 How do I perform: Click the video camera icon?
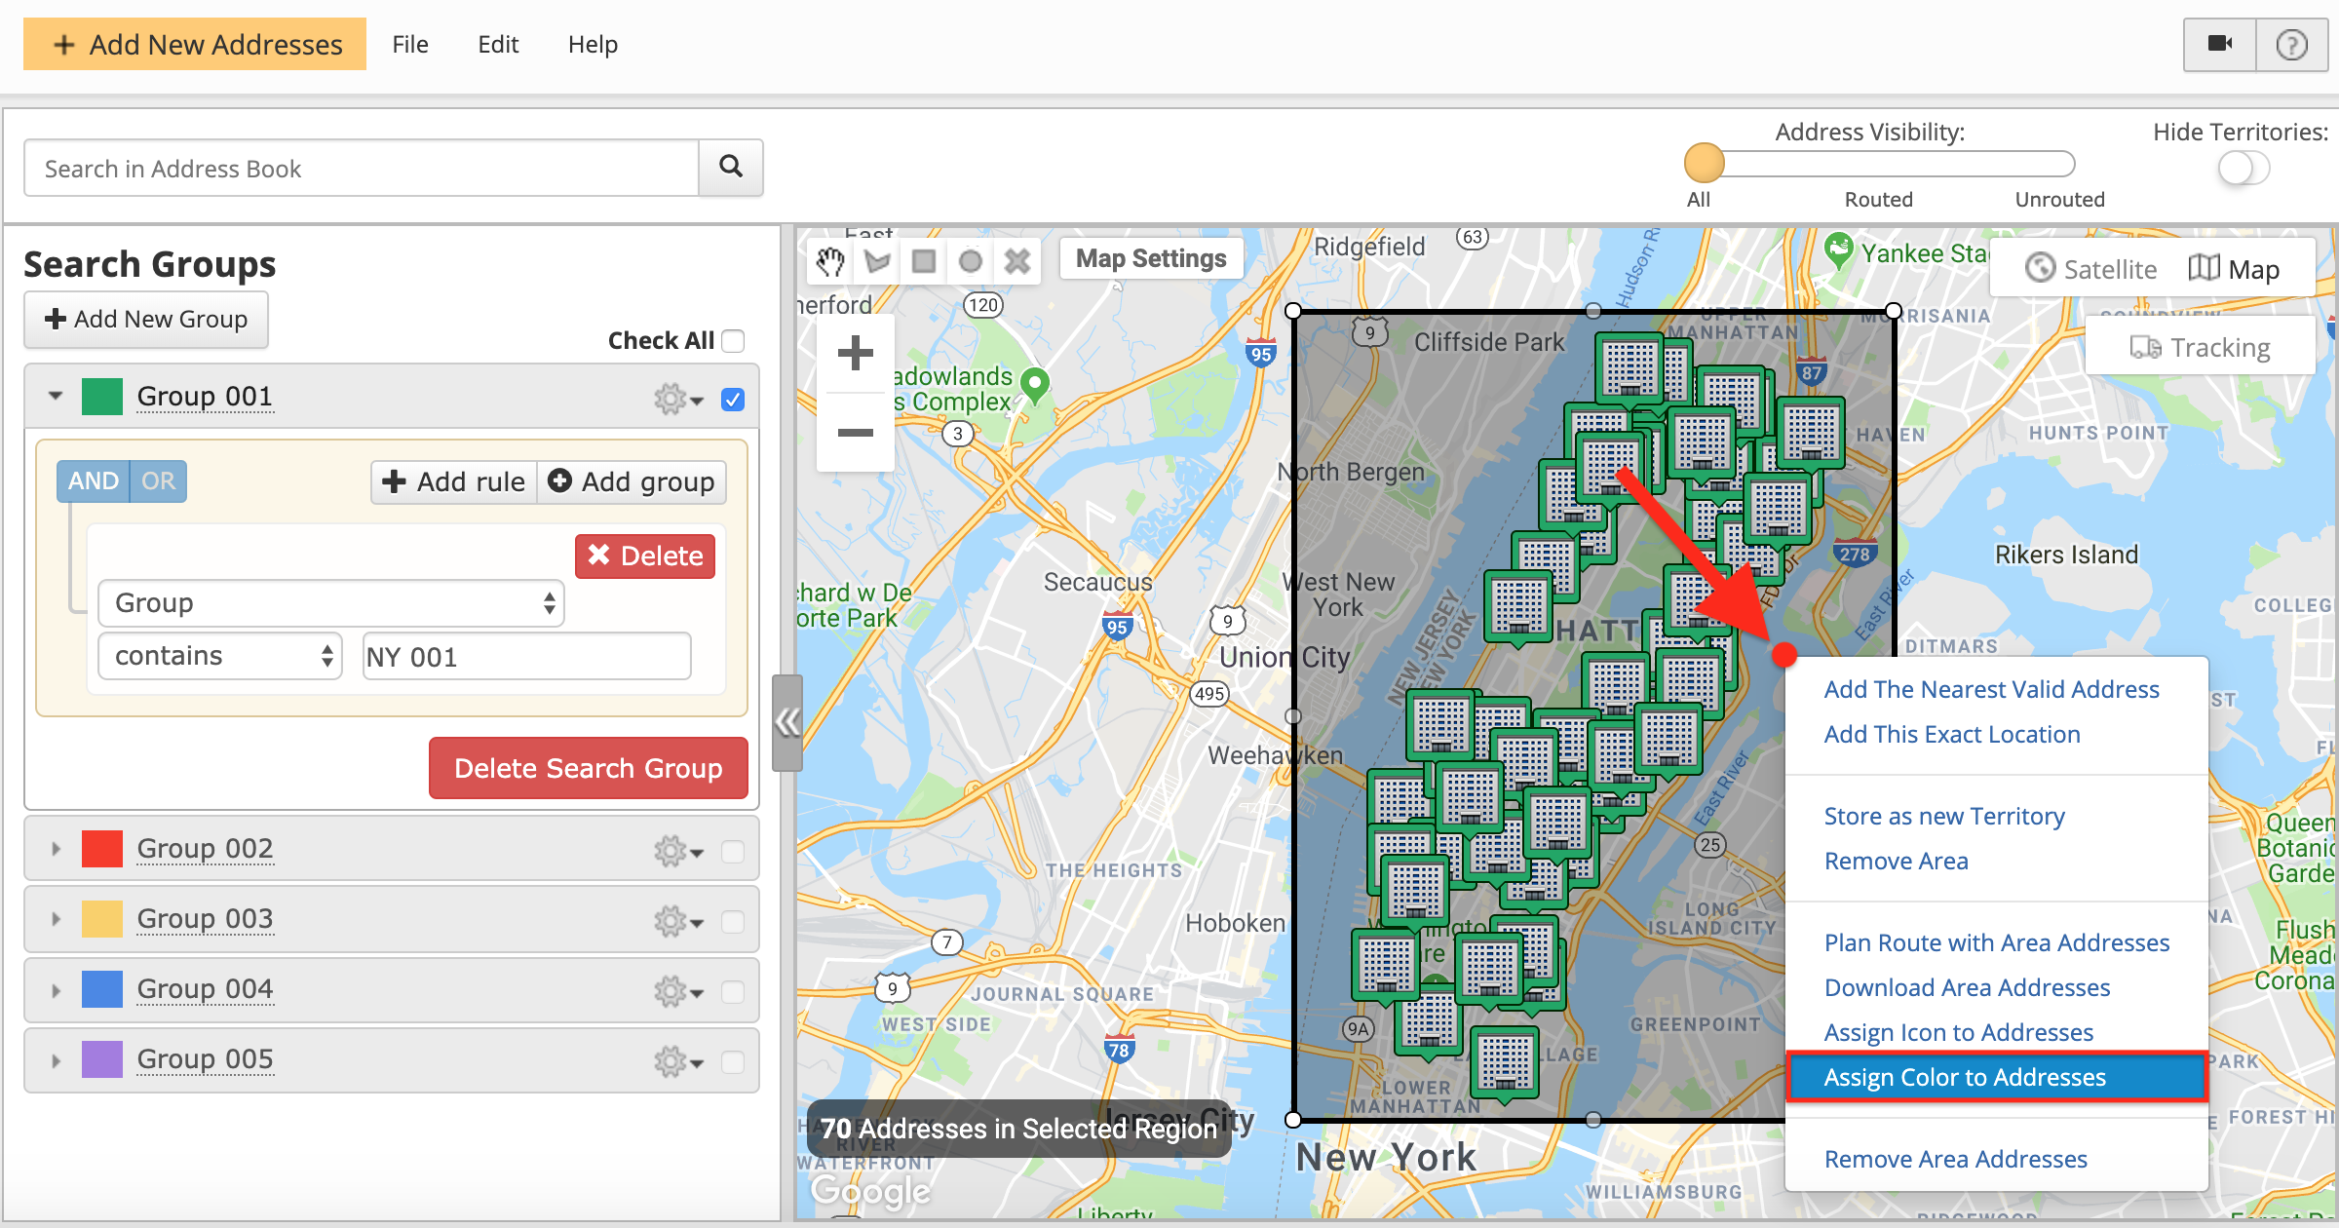pos(2220,44)
